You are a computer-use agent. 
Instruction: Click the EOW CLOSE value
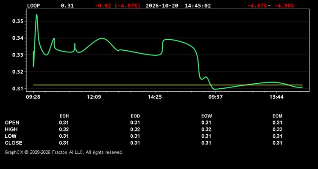tap(206, 143)
